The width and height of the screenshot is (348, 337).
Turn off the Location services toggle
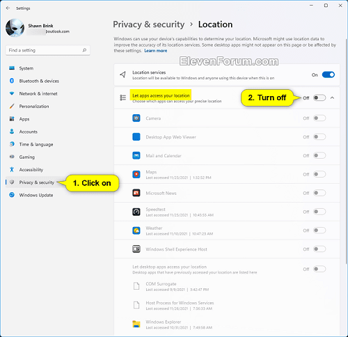click(329, 75)
